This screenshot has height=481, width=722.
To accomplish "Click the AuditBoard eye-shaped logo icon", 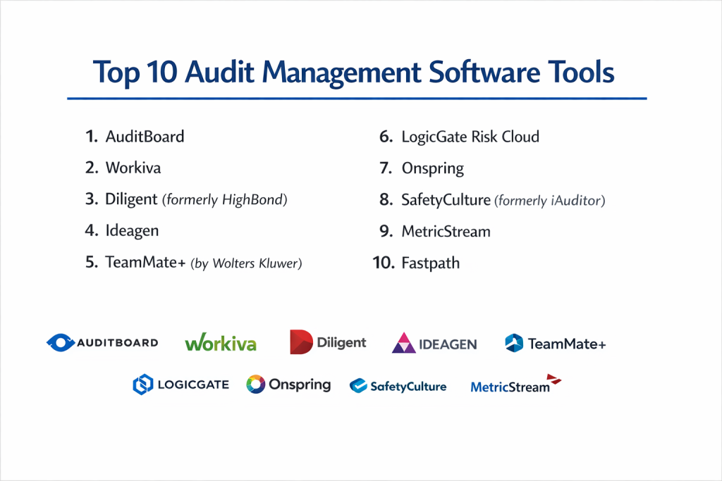I will [x=61, y=343].
